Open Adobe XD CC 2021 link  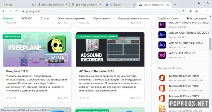tap(182, 53)
